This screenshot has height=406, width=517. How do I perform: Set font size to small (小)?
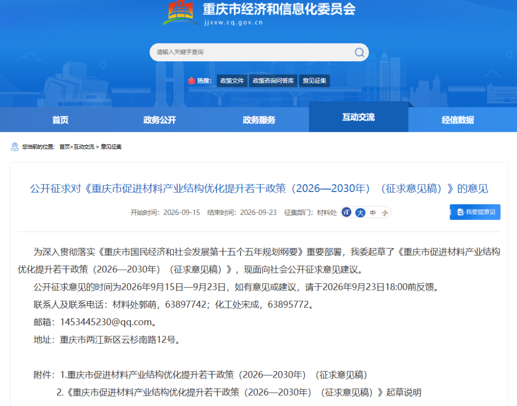(385, 213)
